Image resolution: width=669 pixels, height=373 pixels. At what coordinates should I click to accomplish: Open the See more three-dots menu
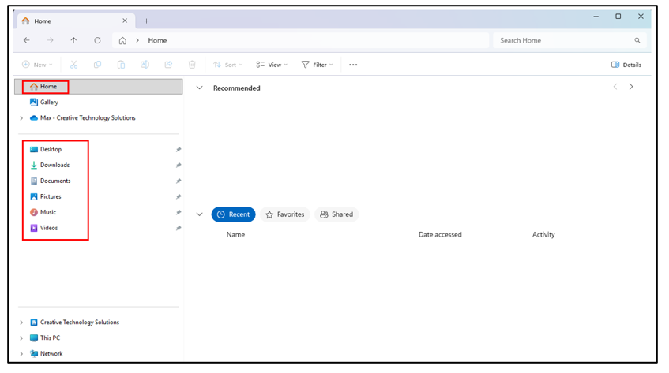353,65
